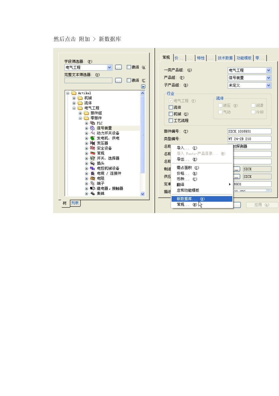Choose 导入... (I) from menu
The height and width of the screenshot is (396, 279).
coord(202,148)
